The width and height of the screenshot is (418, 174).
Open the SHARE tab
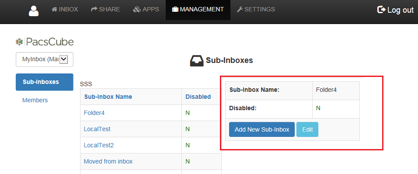[105, 9]
